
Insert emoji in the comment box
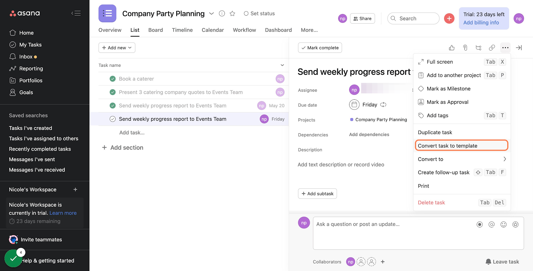504,224
